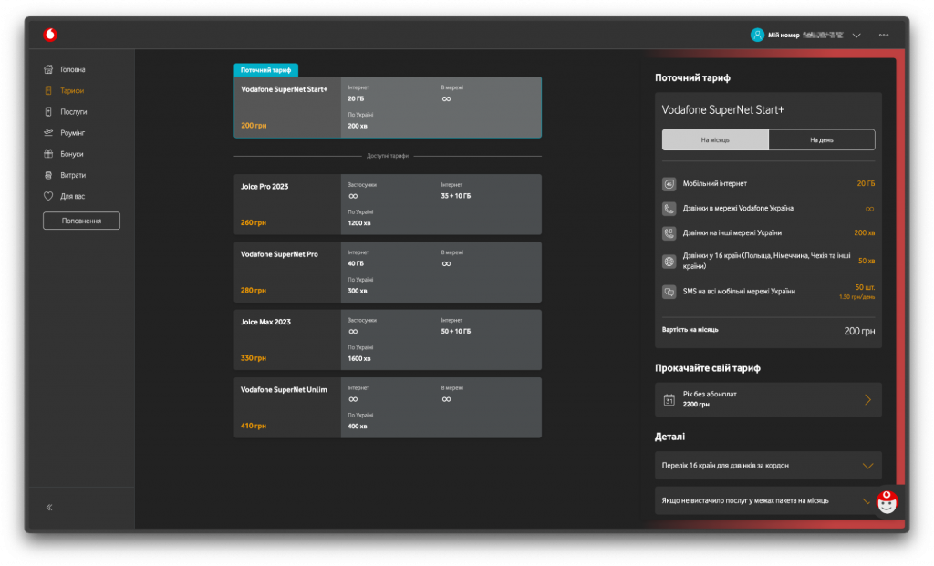Open the Для вас menu item
The height and width of the screenshot is (566, 934).
coord(73,196)
